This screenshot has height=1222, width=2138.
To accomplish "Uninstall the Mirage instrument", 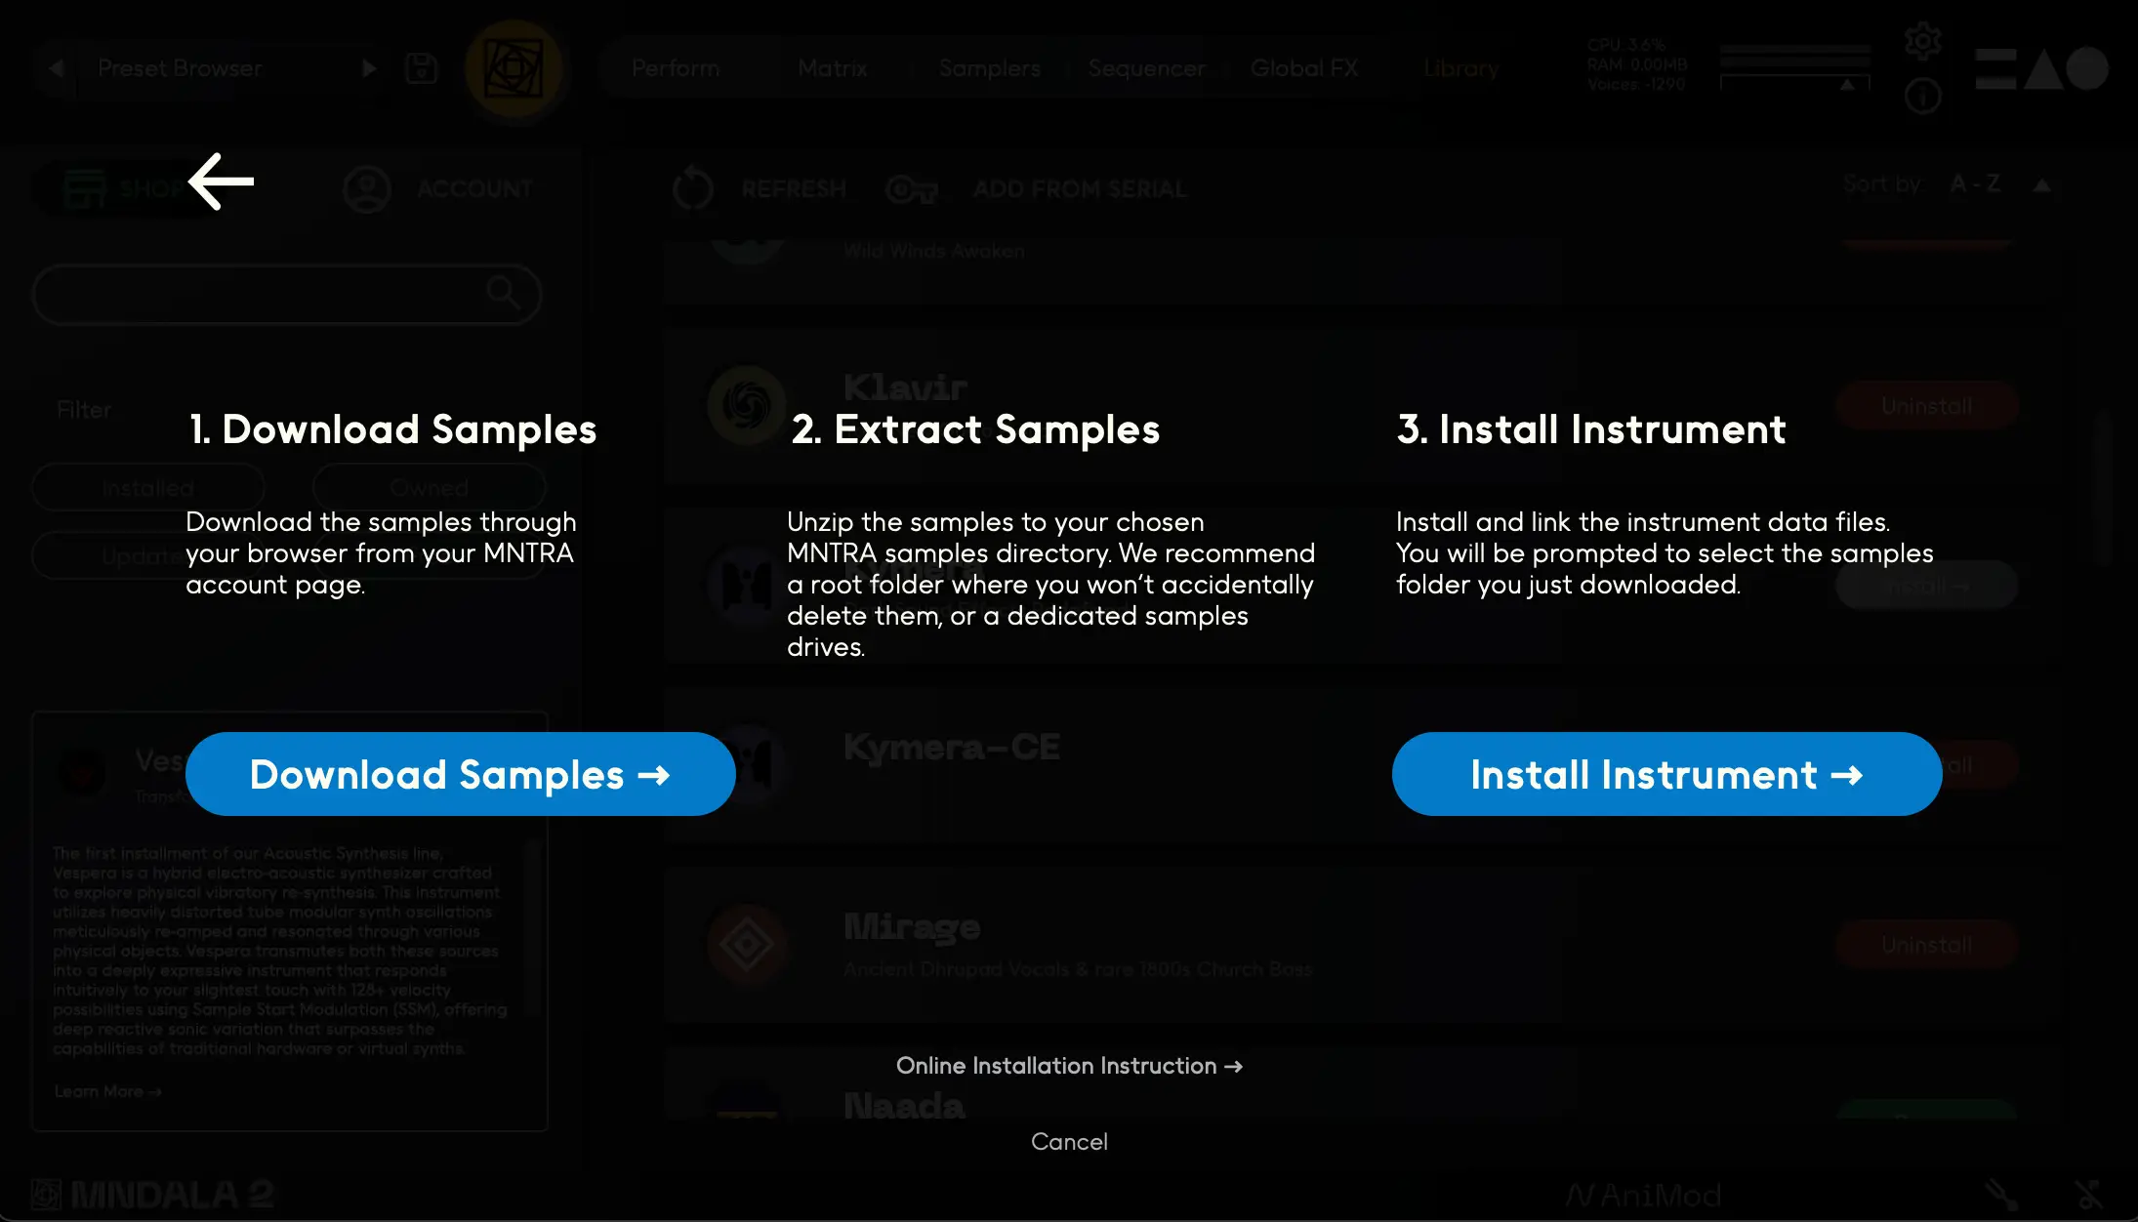I will pyautogui.click(x=1926, y=945).
